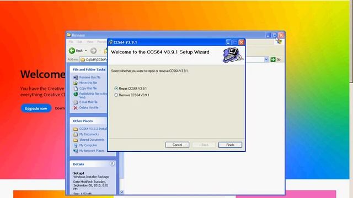The width and height of the screenshot is (353, 198).
Task: Click Publish this file to the Web
Action: pyautogui.click(x=93, y=95)
